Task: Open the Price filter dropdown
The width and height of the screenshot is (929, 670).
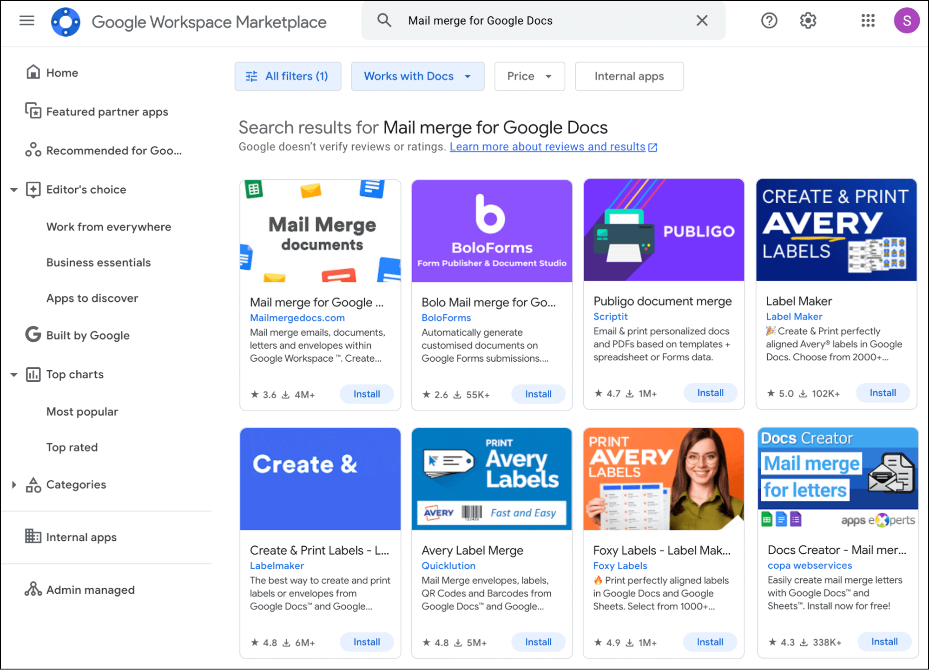Action: pyautogui.click(x=529, y=76)
